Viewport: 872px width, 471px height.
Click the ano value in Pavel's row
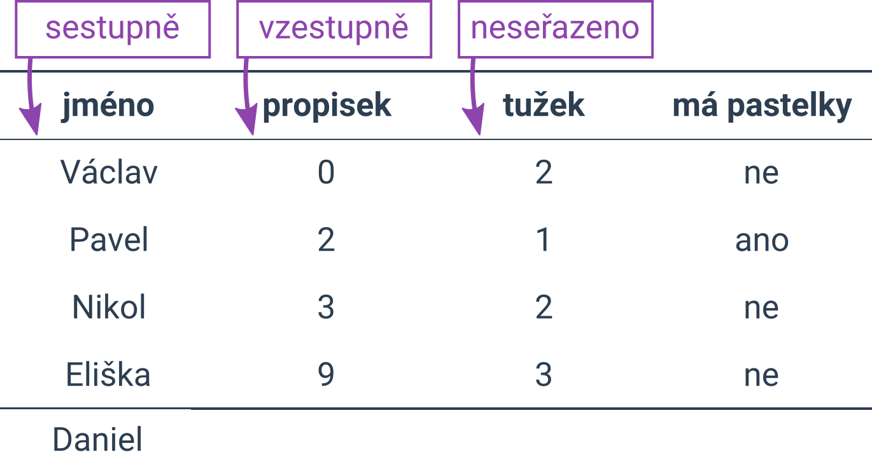762,242
